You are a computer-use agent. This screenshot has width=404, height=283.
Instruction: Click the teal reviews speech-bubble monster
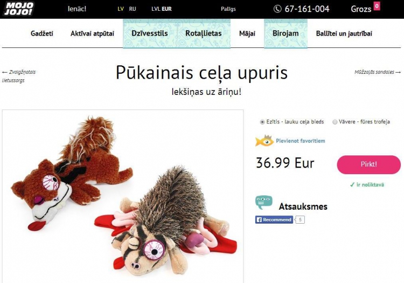[264, 203]
